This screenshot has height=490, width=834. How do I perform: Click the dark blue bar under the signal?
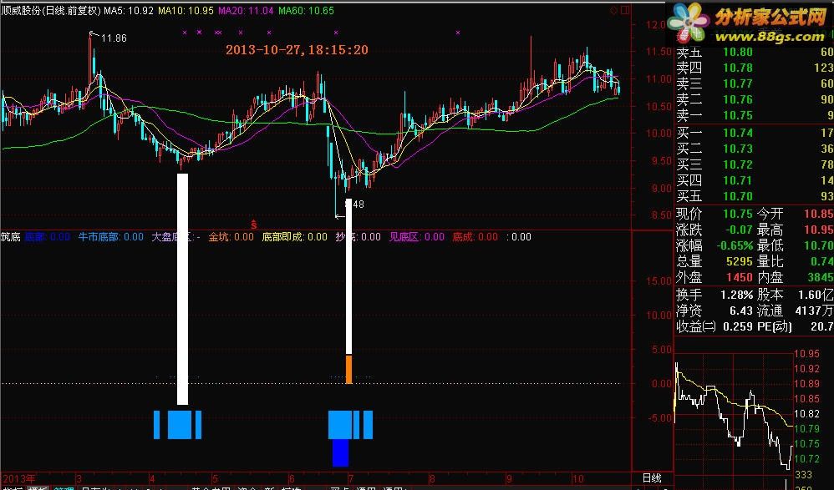click(340, 452)
